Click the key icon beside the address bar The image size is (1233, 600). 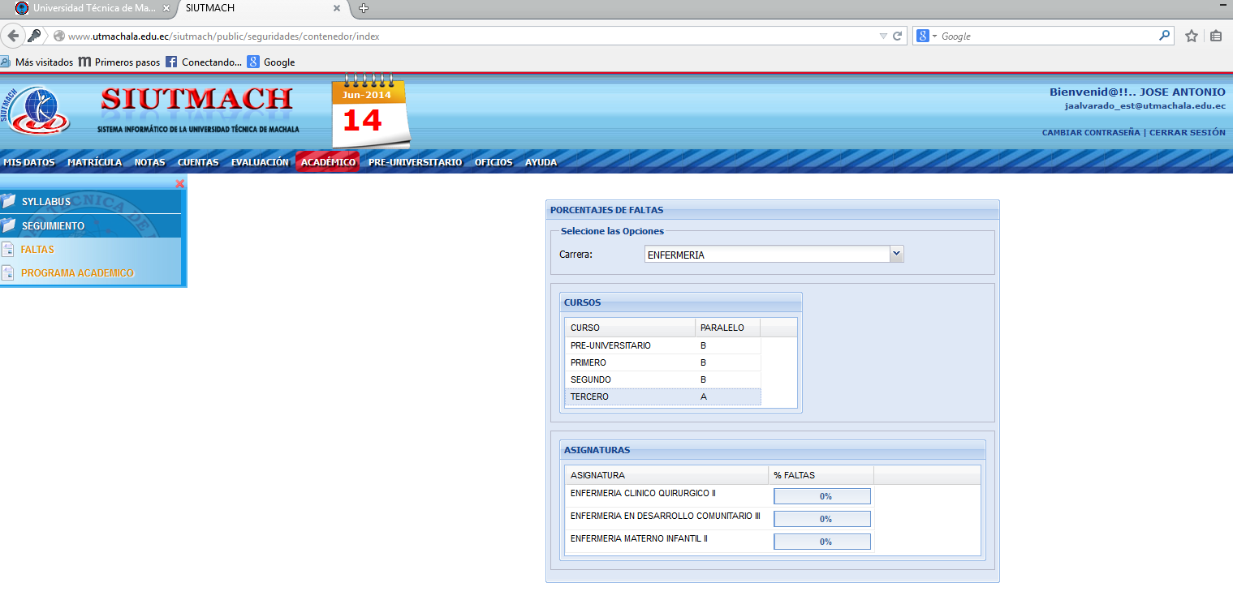[34, 36]
